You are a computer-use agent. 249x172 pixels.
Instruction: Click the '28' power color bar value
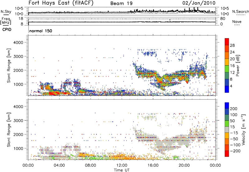tap(232, 45)
